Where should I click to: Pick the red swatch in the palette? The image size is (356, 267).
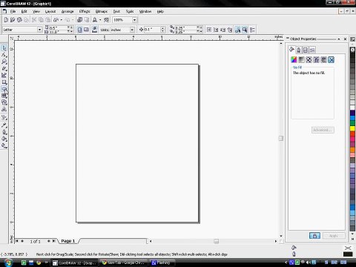pos(352,133)
